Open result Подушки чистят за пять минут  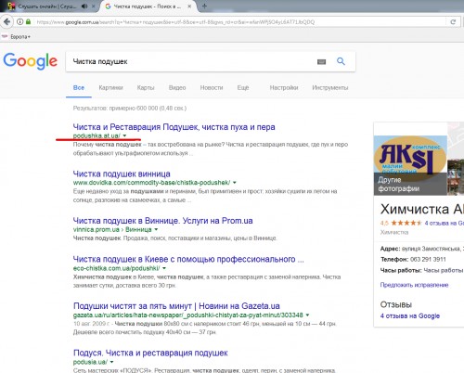(x=176, y=306)
